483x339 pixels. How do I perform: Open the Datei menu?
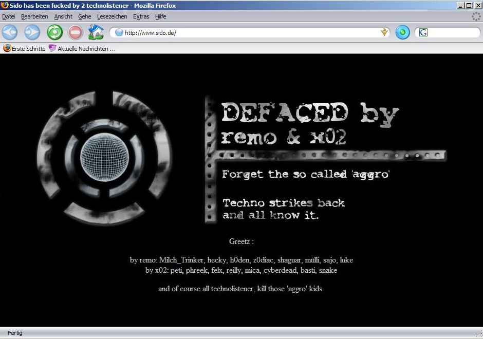pyautogui.click(x=9, y=16)
